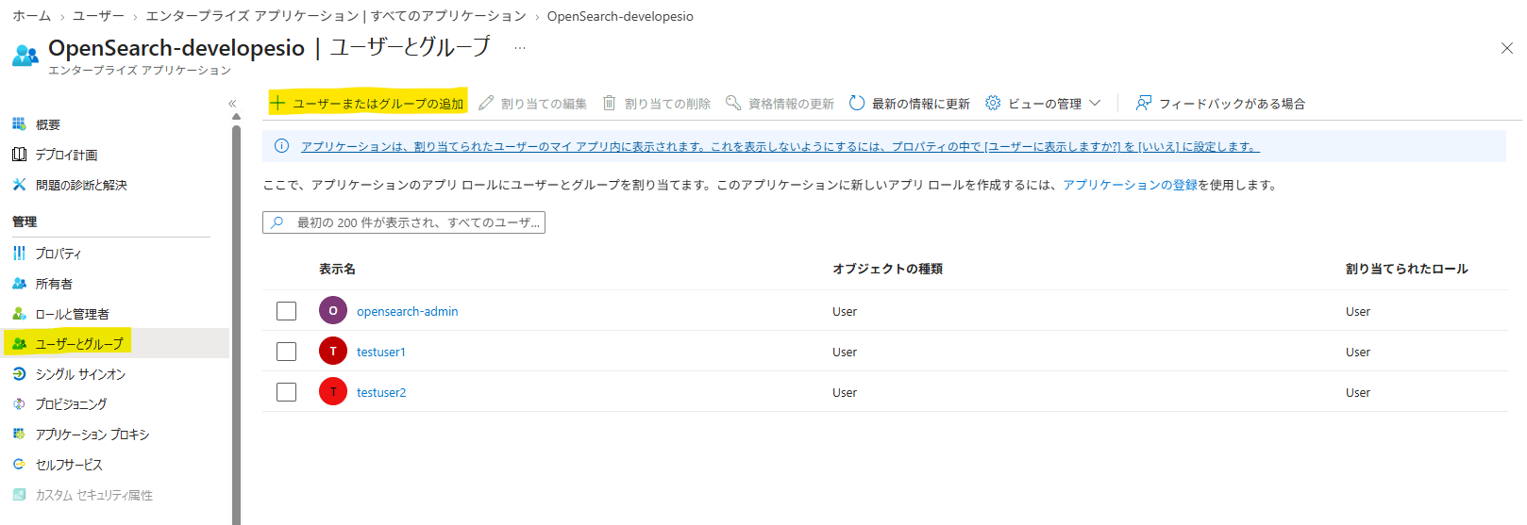Go to ホーム breadcrumb

(x=32, y=16)
